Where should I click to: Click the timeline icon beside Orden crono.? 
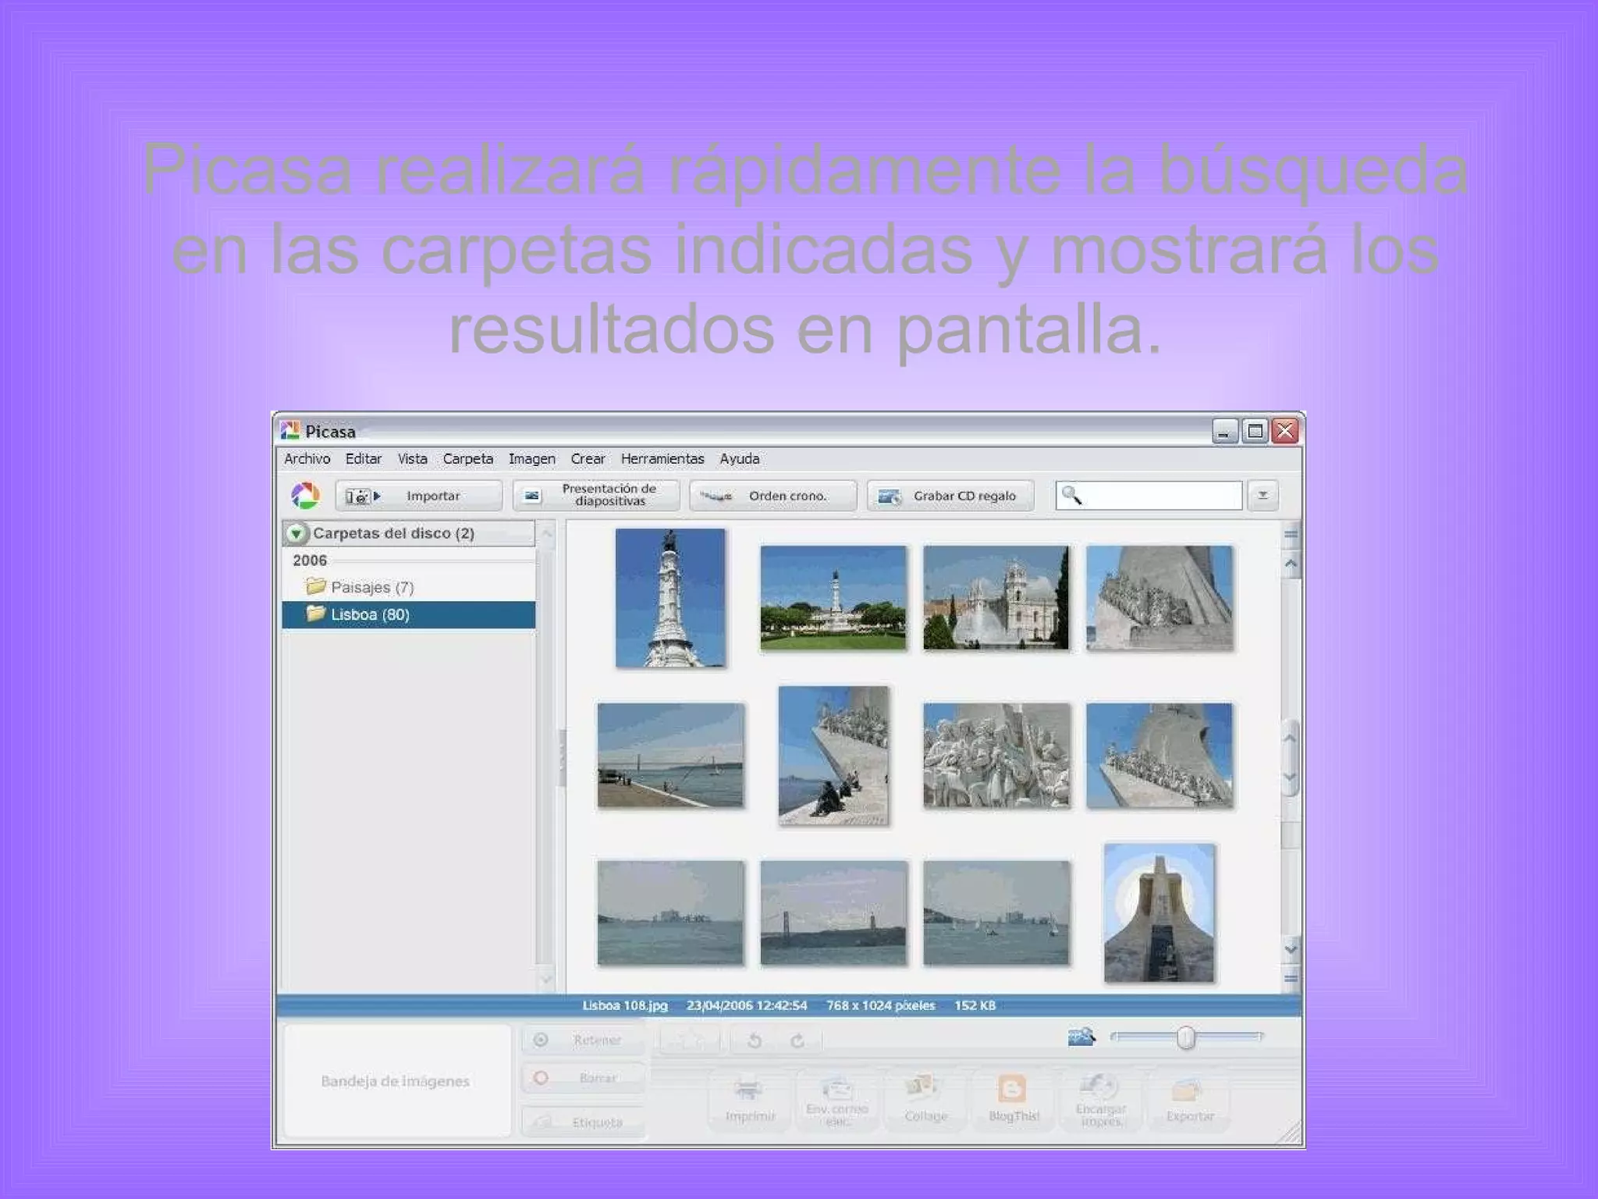716,496
